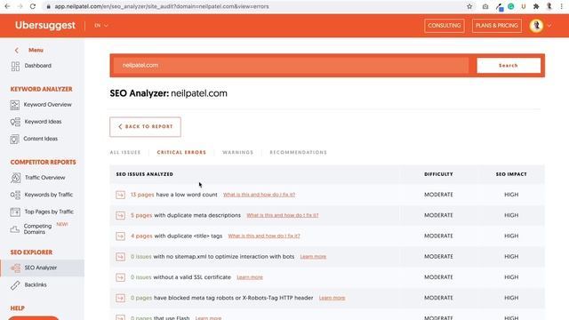Open Keyword Overview in the sidebar
This screenshot has height=320, width=569.
tap(47, 105)
